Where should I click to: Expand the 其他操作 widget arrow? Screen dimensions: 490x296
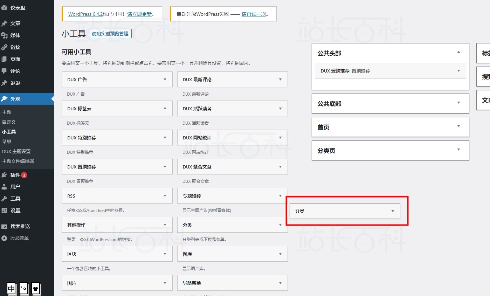(x=165, y=225)
